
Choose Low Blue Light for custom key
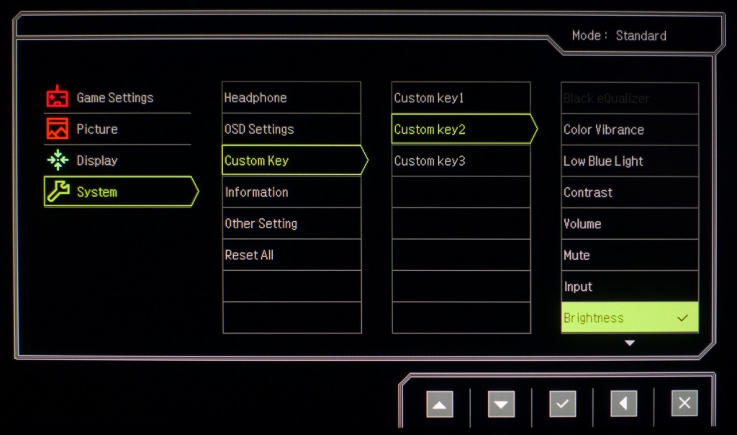click(x=629, y=161)
